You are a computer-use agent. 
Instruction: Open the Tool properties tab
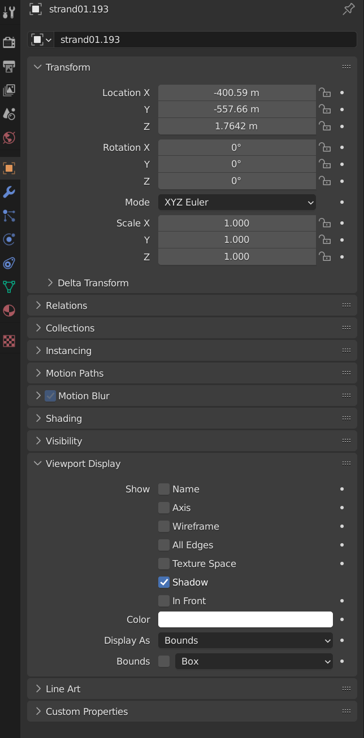(x=9, y=11)
